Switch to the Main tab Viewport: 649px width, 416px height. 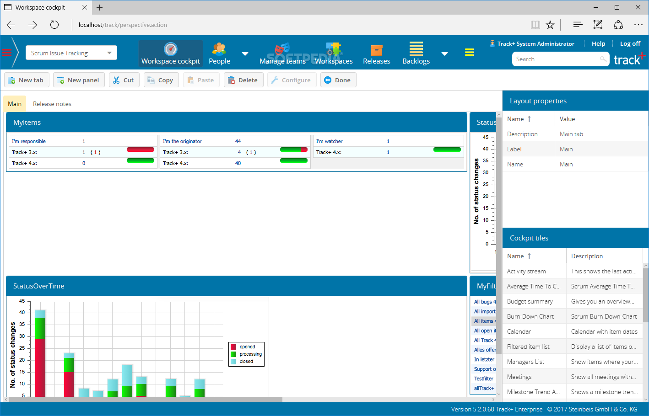[x=15, y=104]
